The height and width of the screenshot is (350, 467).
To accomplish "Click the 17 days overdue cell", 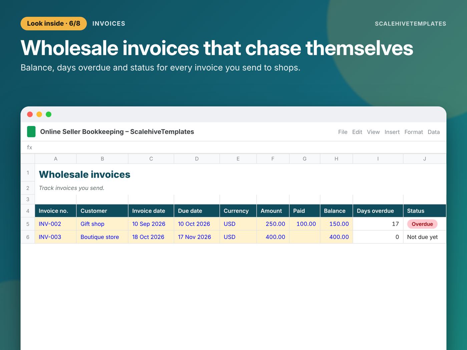I will click(378, 224).
